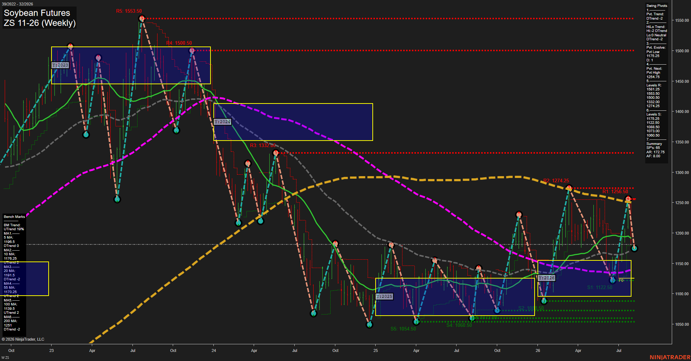Select the Pvt. Evolve entry in Swing Pivots
This screenshot has height=361, width=691.
(656, 48)
